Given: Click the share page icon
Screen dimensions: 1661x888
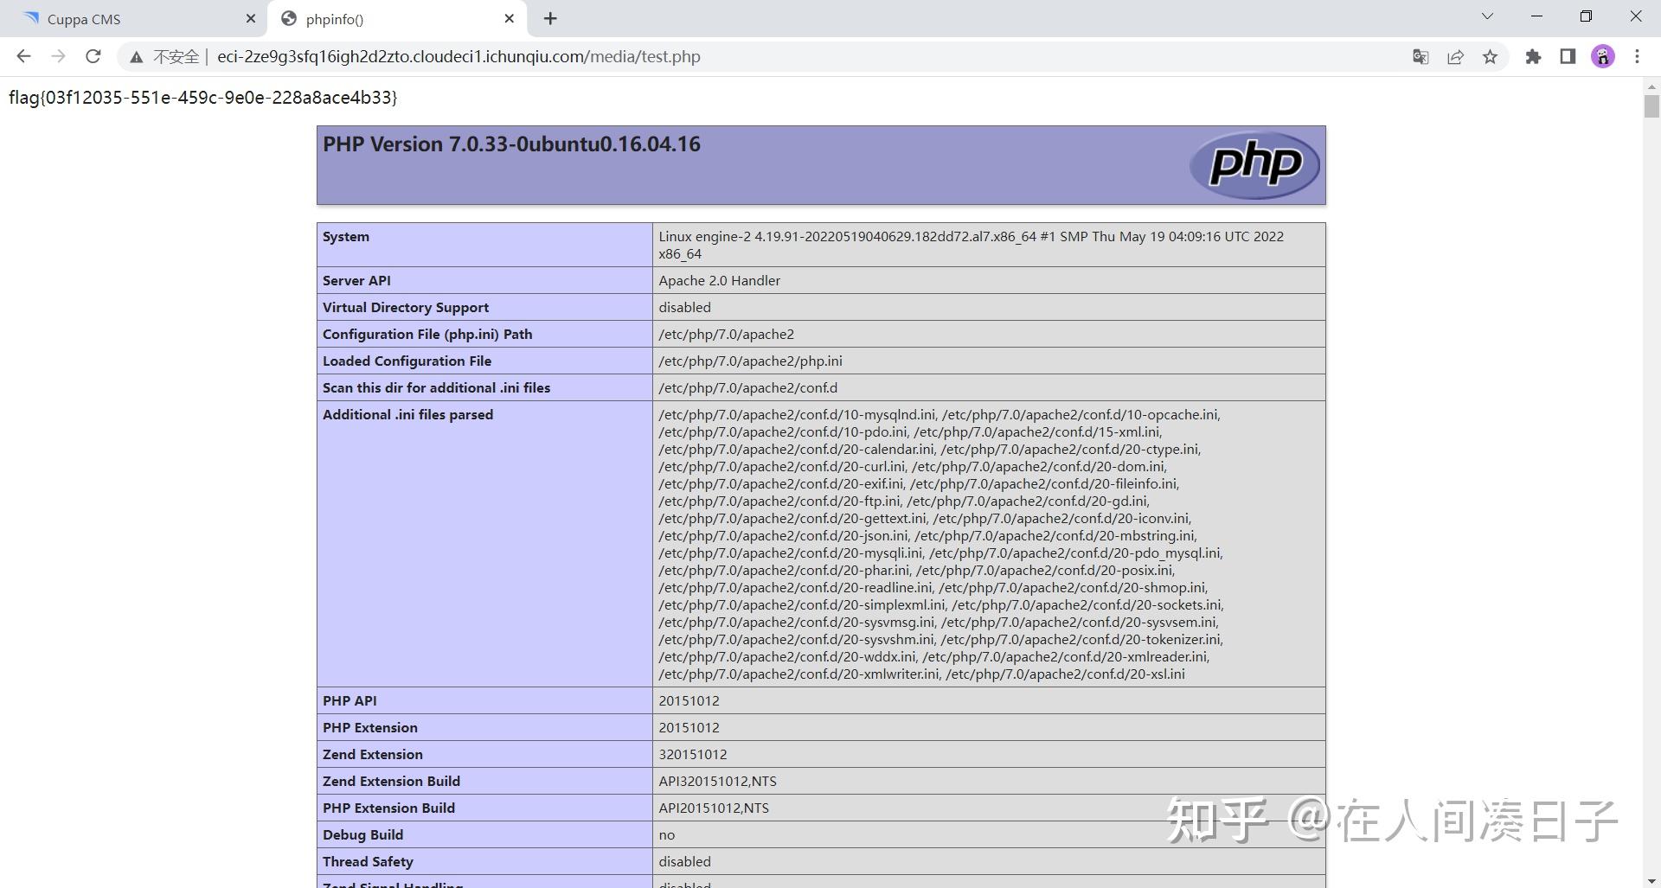Looking at the screenshot, I should 1455,56.
